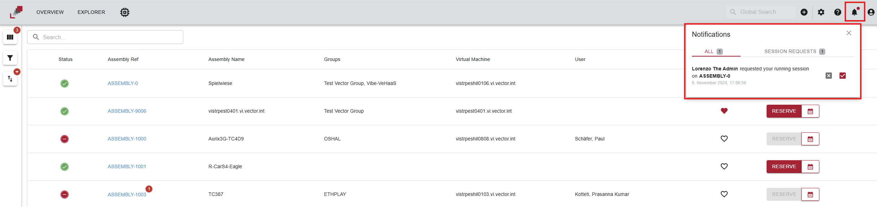877x207 pixels.
Task: Open calendar for ASSEMBLY-9006 reservation
Action: tap(810, 111)
